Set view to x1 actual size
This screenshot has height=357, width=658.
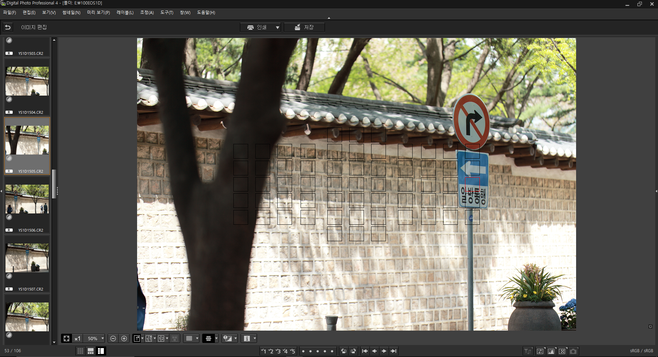pyautogui.click(x=77, y=338)
